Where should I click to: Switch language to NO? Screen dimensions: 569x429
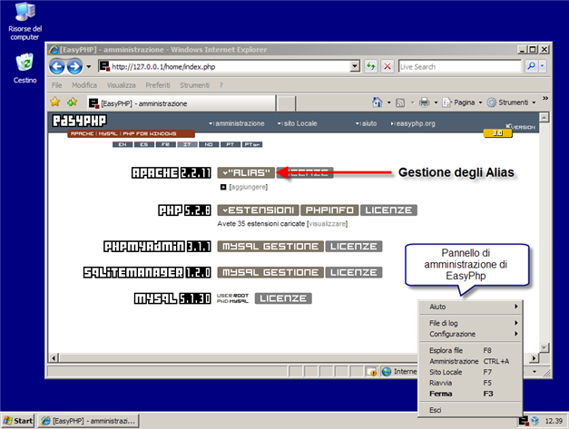point(209,144)
